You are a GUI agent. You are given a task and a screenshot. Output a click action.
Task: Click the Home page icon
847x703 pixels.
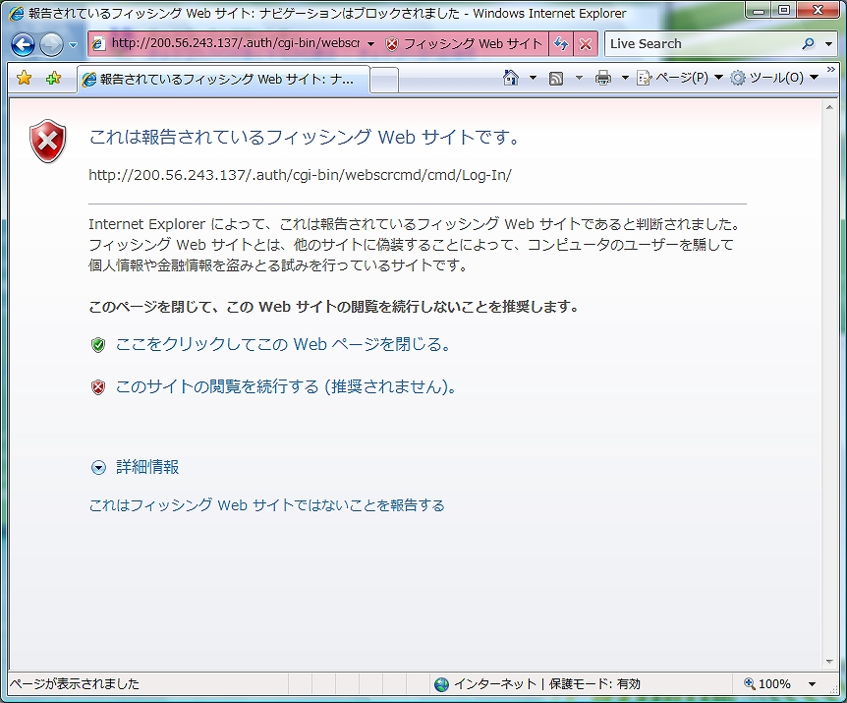coord(510,78)
